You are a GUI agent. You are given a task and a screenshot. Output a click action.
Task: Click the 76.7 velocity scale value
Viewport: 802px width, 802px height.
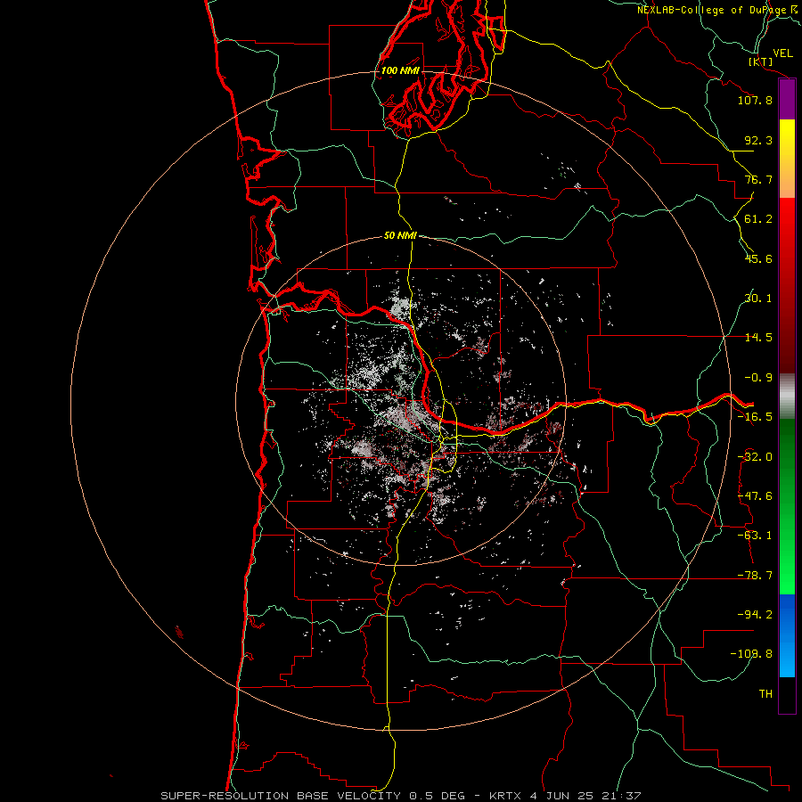click(758, 179)
